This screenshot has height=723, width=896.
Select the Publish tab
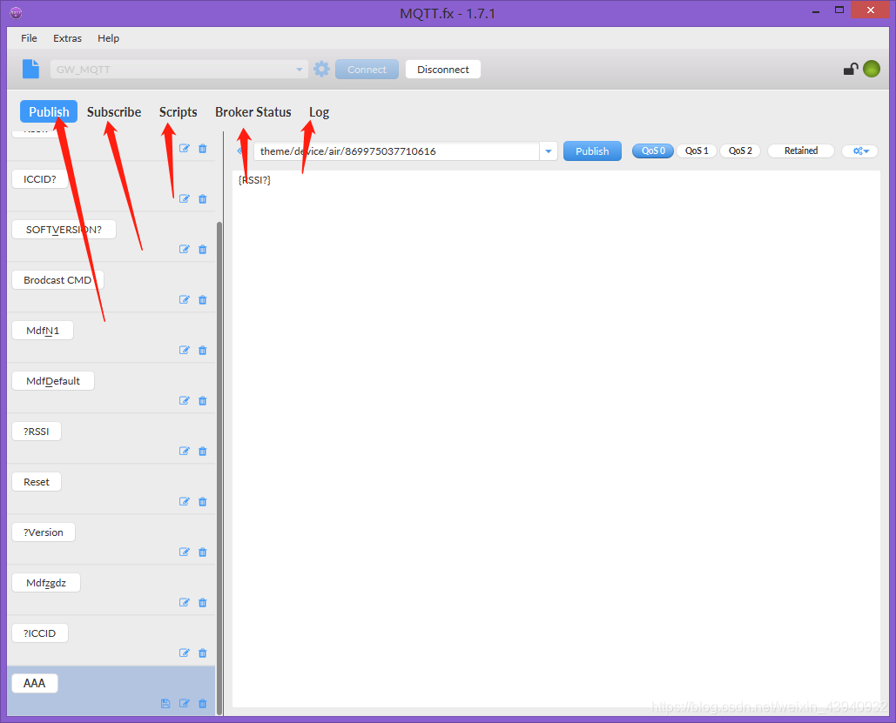(x=49, y=112)
